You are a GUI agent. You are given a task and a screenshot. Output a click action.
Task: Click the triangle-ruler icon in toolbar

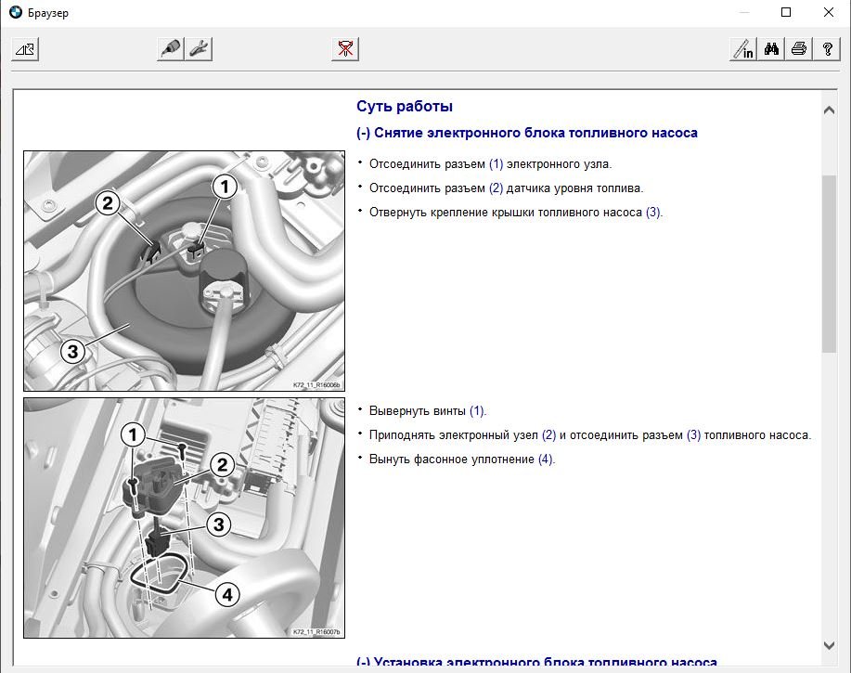(24, 50)
